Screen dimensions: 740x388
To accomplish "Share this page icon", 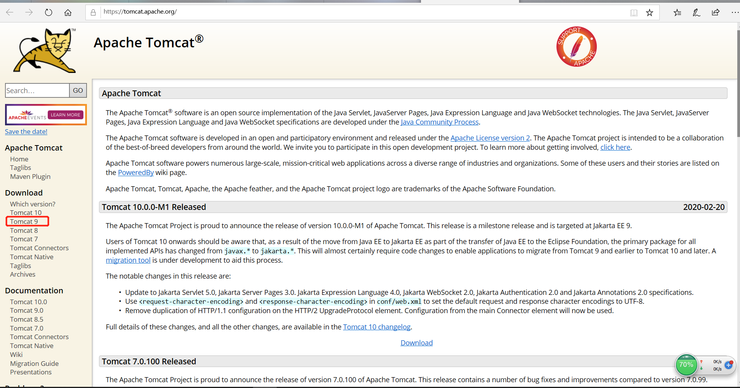I will (x=716, y=12).
